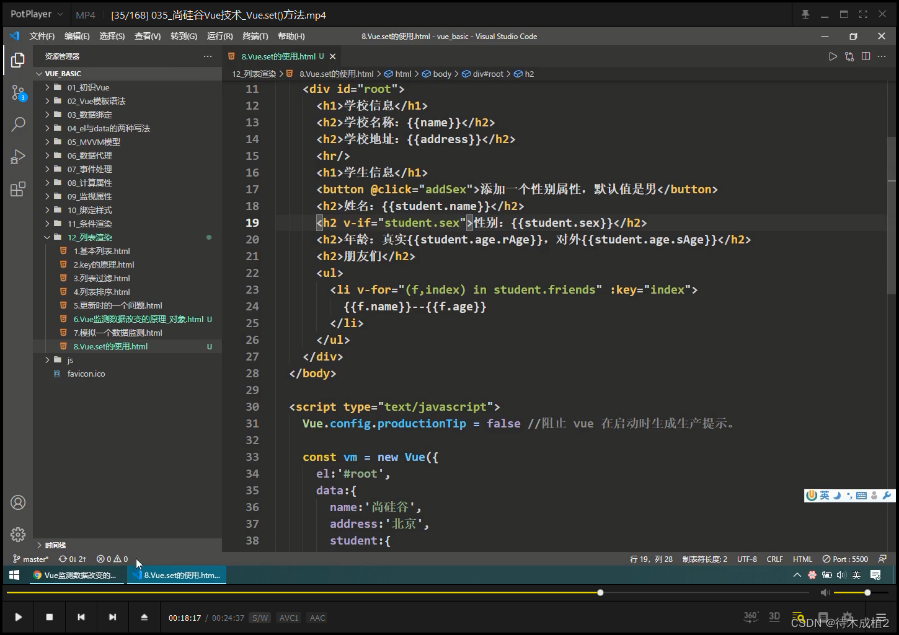
Task: Open the 帮助(H) menu
Action: (x=291, y=37)
